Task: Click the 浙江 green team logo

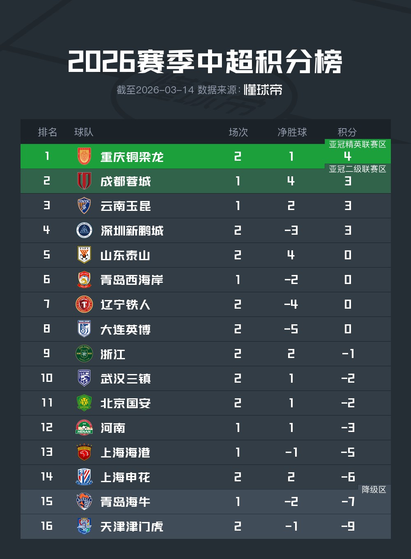Action: (84, 353)
